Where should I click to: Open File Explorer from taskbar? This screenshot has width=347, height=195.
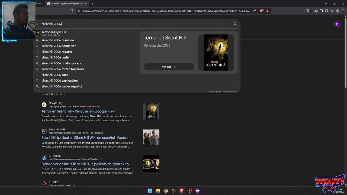click(x=158, y=191)
